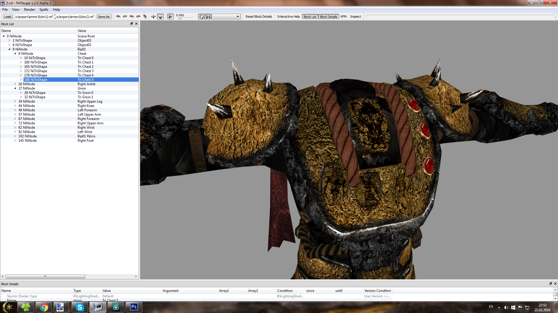Click the Block List horizontal scrollbar
Screen dimensions: 558x313
[45, 276]
